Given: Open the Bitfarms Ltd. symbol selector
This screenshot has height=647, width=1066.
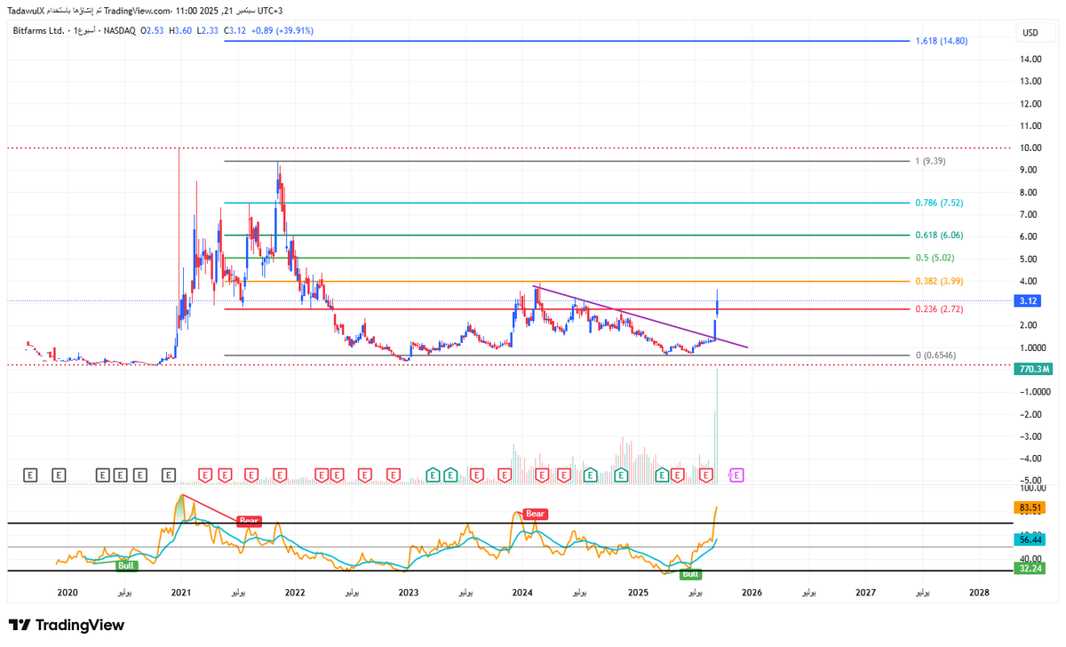Looking at the screenshot, I should click(x=40, y=29).
